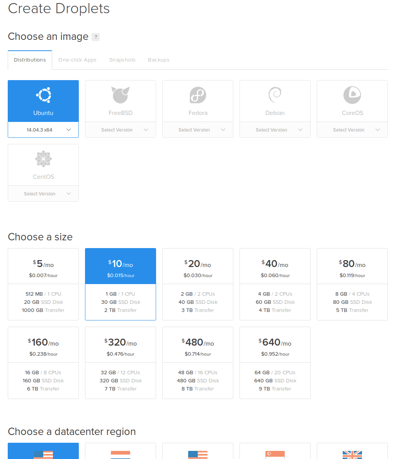Open the CoreOS Select Version dropdown
Image resolution: width=396 pixels, height=459 pixels.
tap(352, 130)
